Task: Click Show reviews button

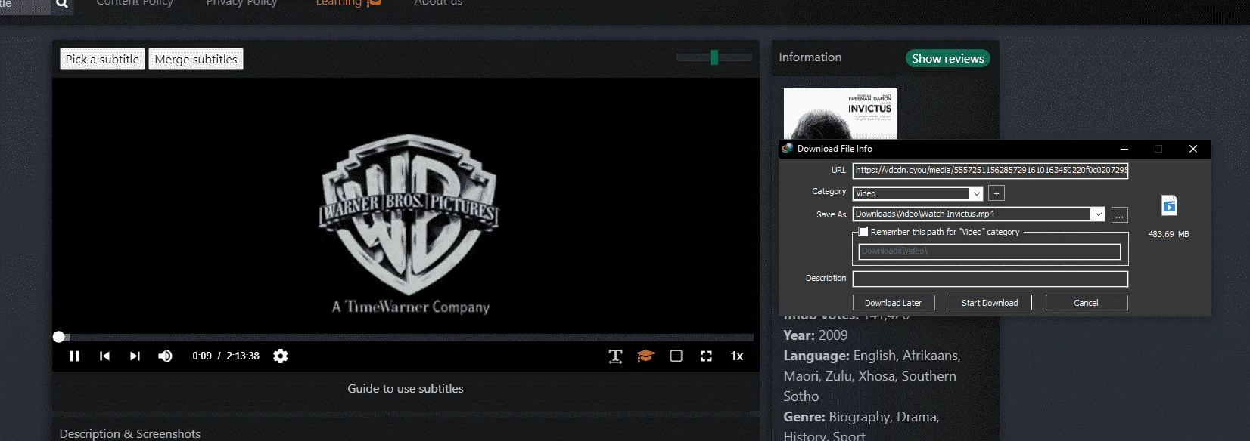Action: pos(947,58)
